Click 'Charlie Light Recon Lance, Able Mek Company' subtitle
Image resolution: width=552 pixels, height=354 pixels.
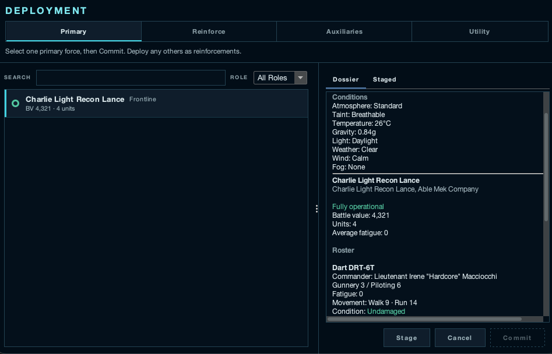[405, 189]
